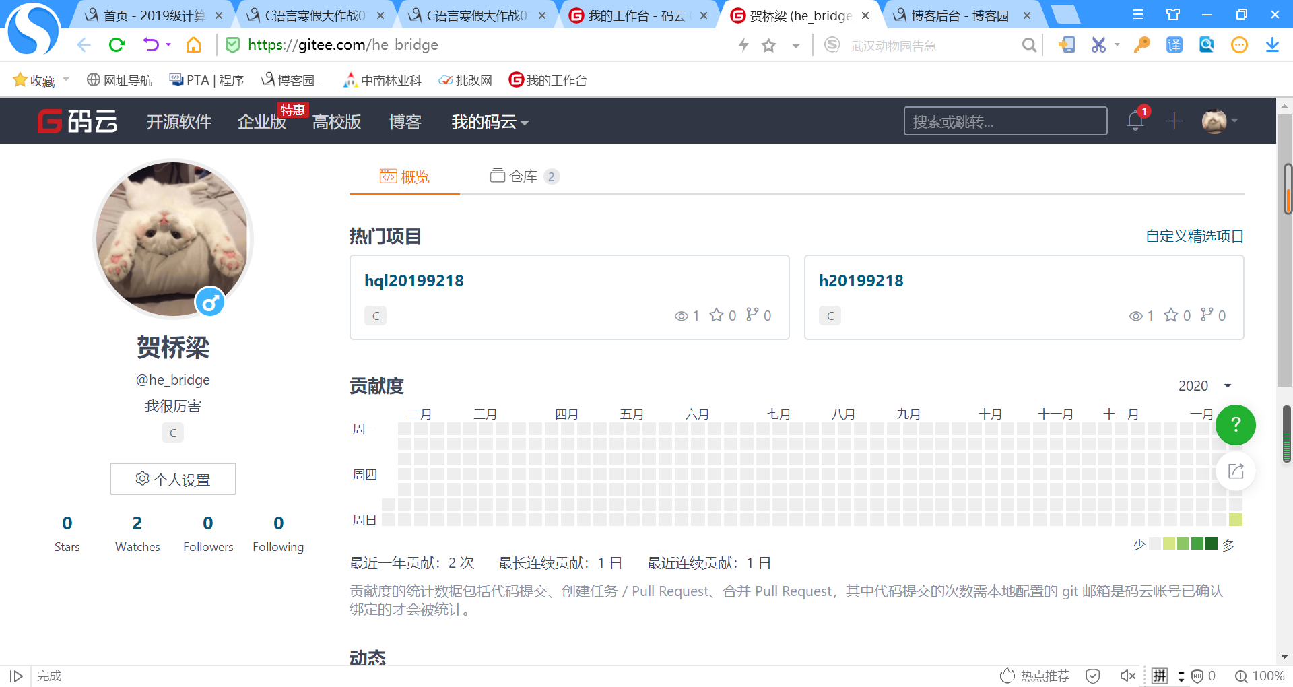Click the browser back arrow
1293x687 pixels.
coord(84,45)
